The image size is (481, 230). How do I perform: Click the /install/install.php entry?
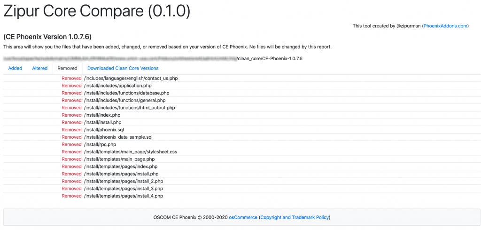[242, 122]
